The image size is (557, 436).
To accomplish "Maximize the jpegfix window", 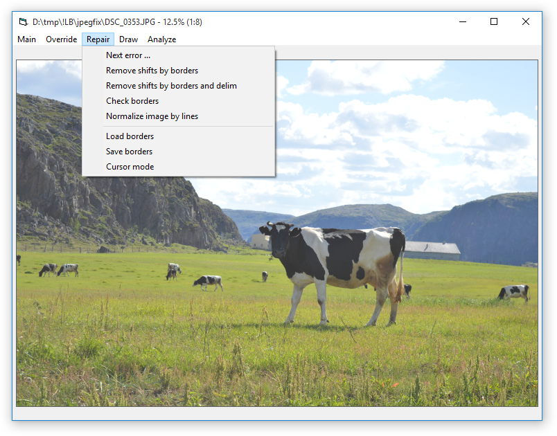I will [x=494, y=21].
